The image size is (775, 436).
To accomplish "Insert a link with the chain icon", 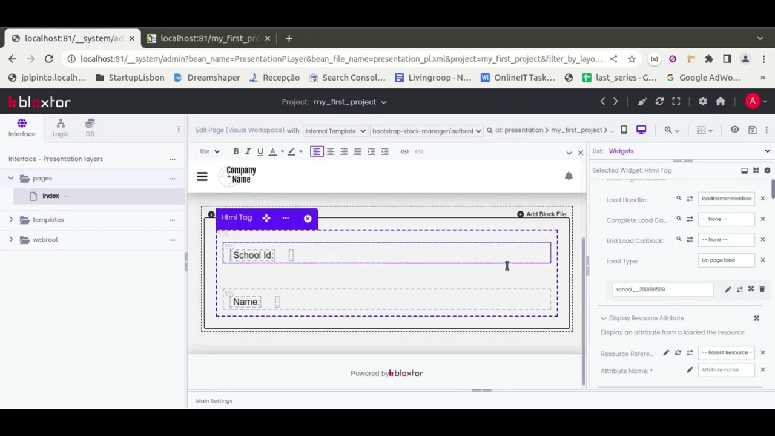I will [404, 151].
